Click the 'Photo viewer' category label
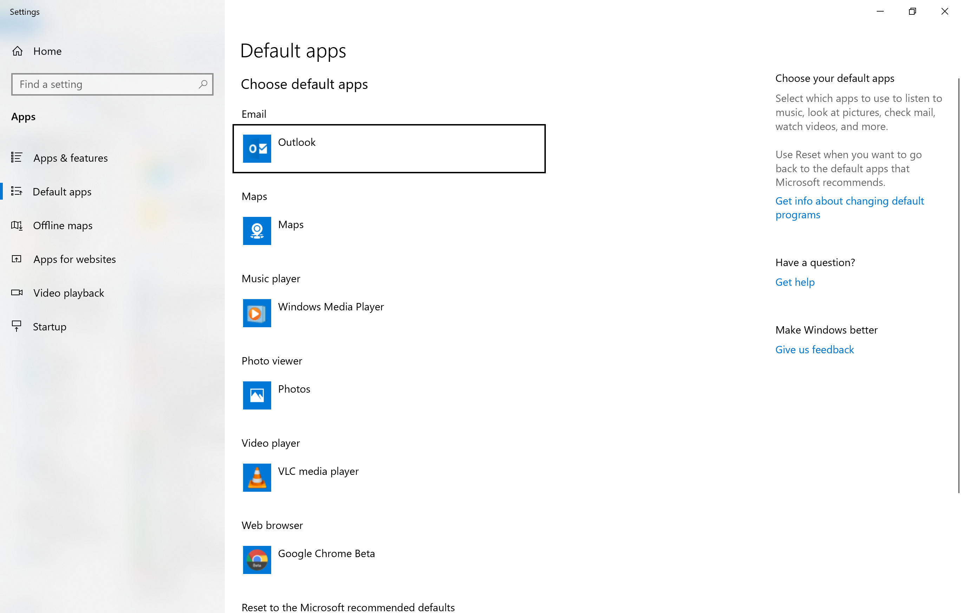961x613 pixels. pyautogui.click(x=272, y=361)
